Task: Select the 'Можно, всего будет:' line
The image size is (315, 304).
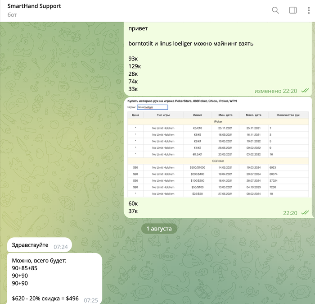Action: (39, 261)
